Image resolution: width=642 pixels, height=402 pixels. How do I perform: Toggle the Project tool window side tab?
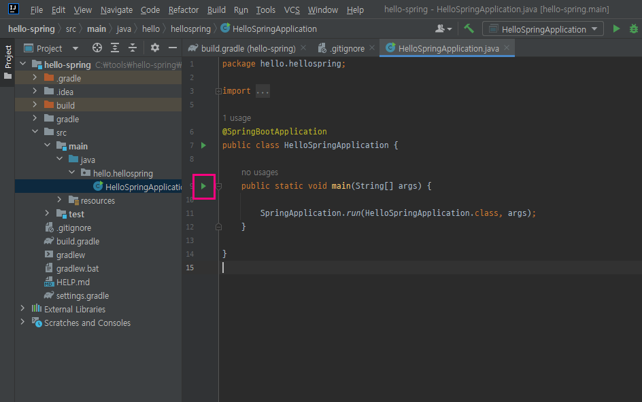[7, 62]
